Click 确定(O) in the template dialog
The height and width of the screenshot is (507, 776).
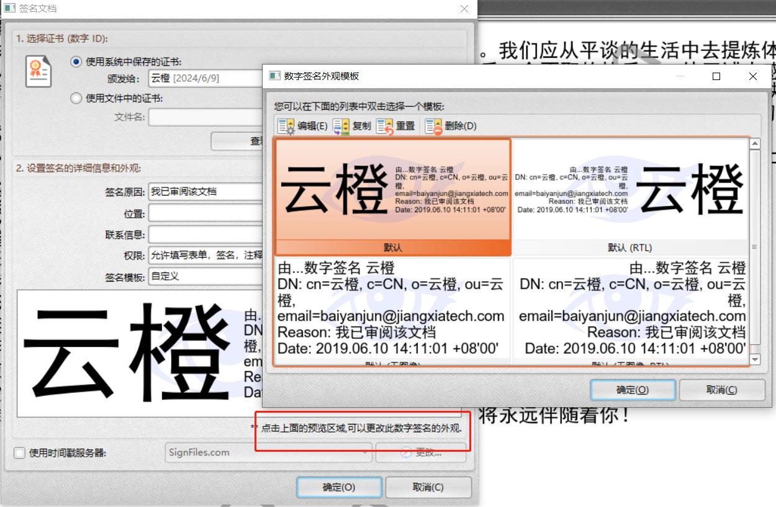coord(633,390)
